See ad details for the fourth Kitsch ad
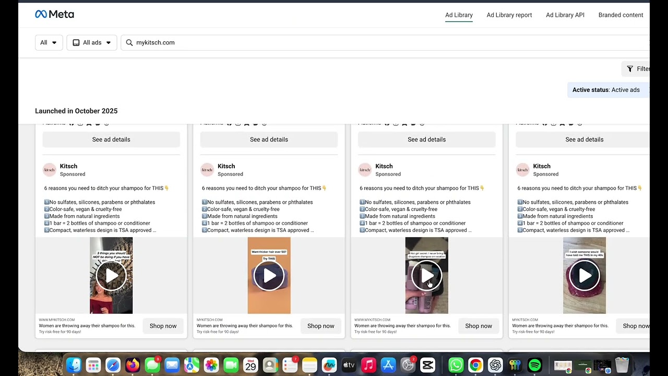Viewport: 668px width, 376px height. [584, 139]
